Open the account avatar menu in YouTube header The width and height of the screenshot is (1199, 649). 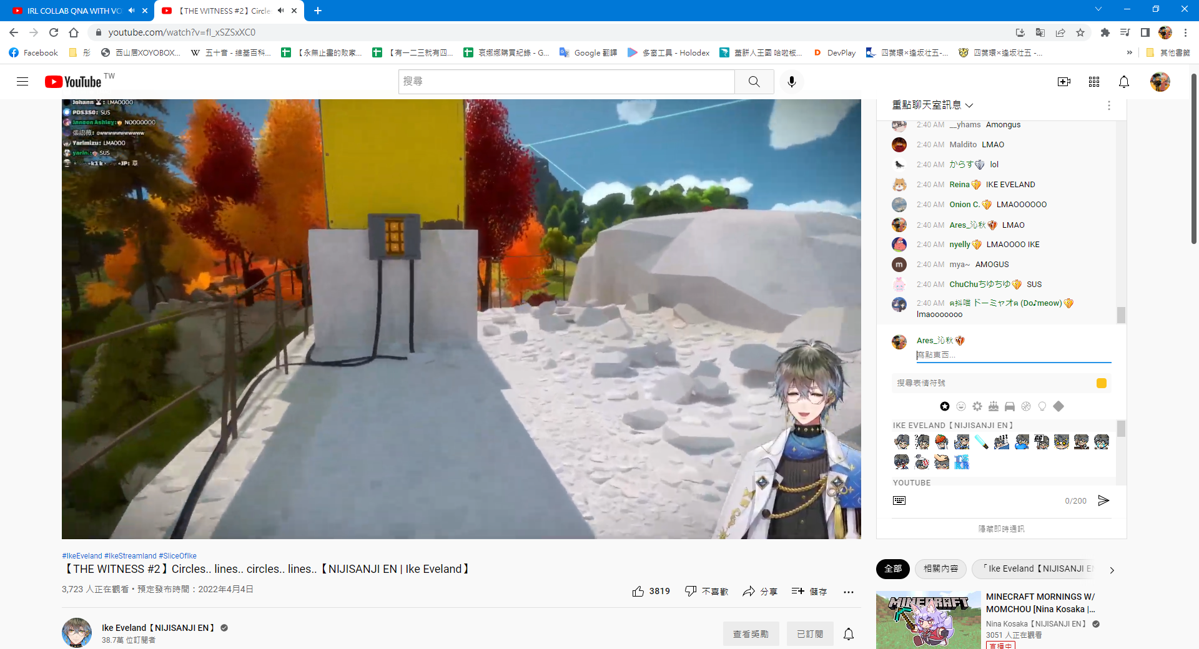[1160, 82]
